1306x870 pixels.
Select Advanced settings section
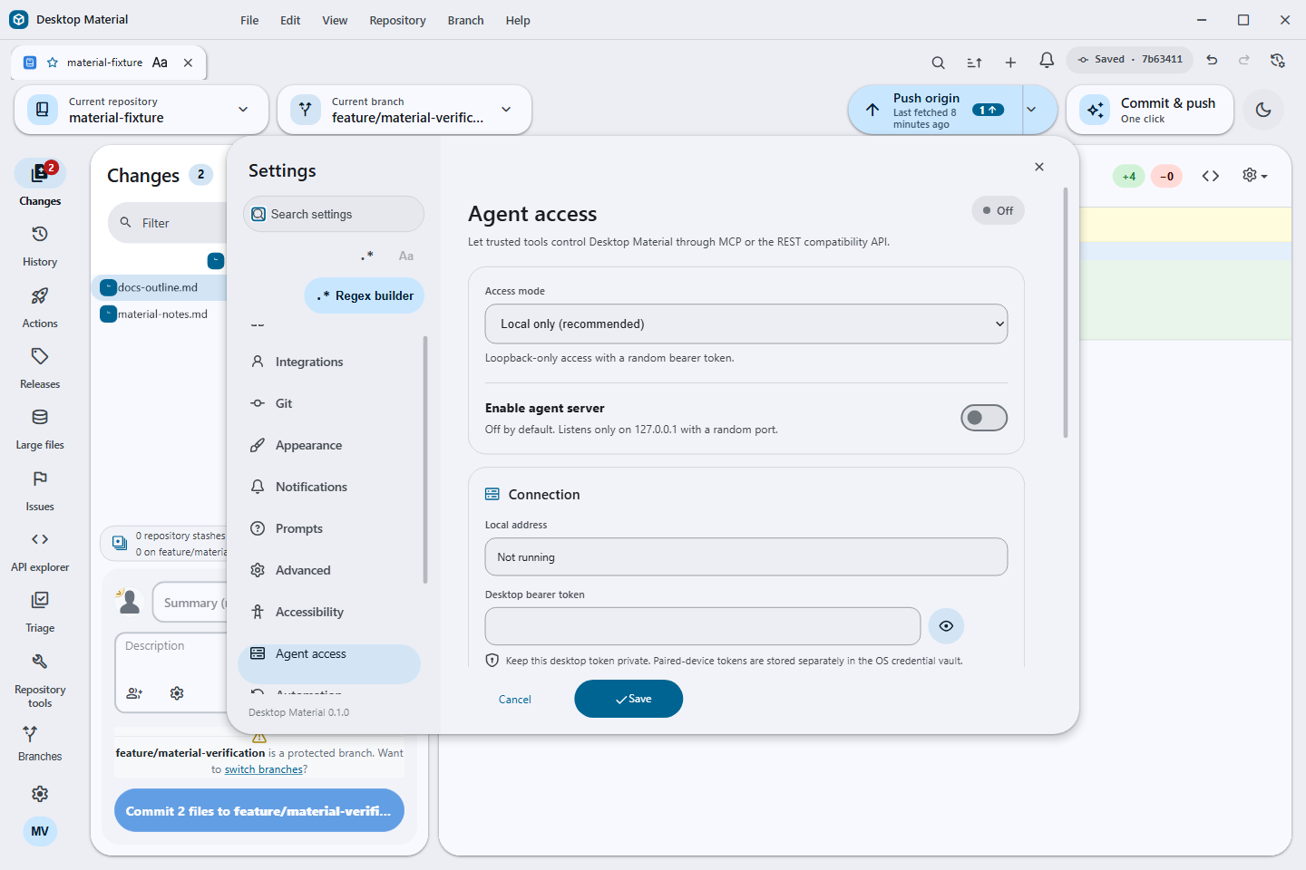(x=329, y=570)
